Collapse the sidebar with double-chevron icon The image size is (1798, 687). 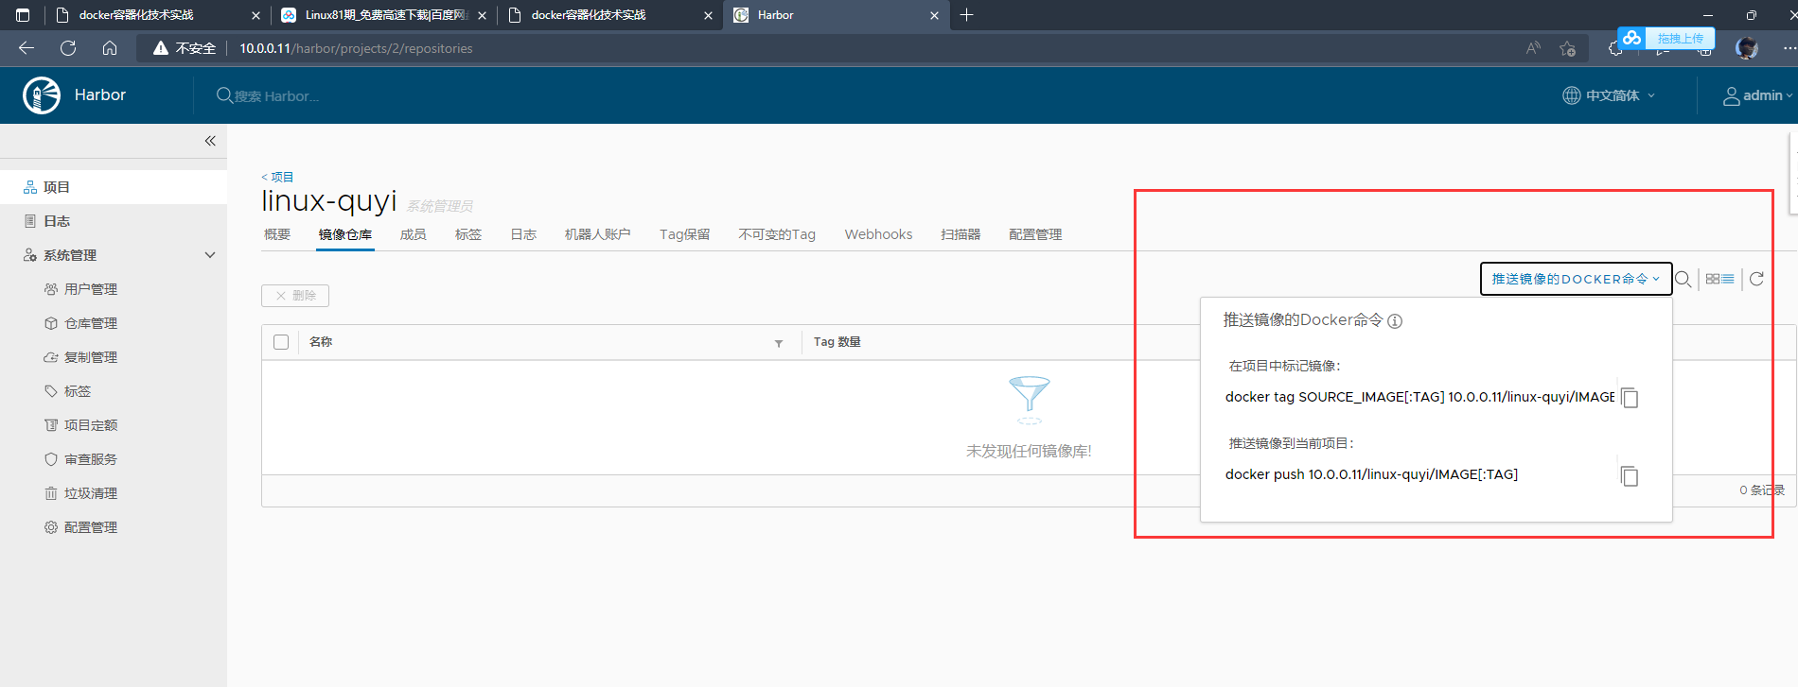210,141
